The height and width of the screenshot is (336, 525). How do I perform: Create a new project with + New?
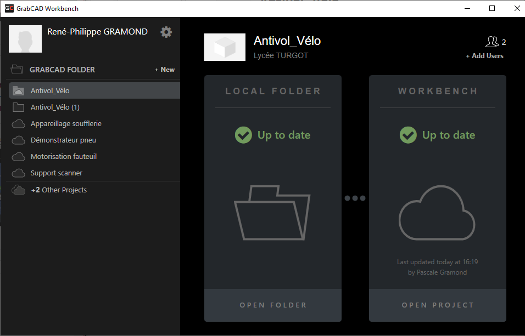[164, 70]
